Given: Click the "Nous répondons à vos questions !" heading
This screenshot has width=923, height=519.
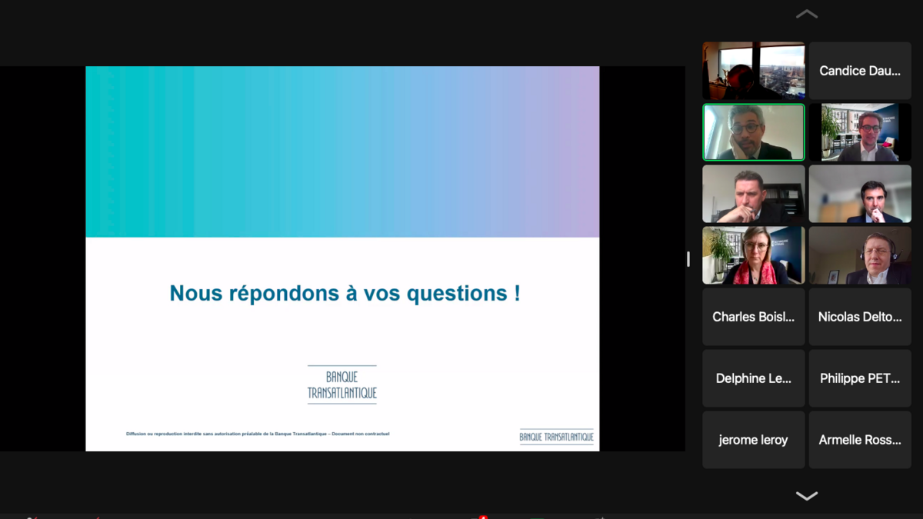Looking at the screenshot, I should click(345, 293).
